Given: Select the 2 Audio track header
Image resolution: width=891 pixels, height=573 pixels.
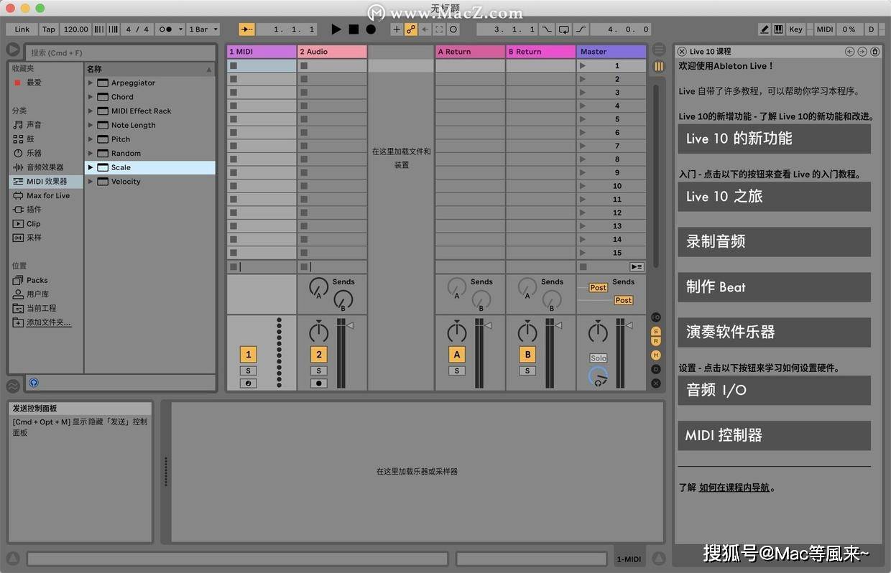Looking at the screenshot, I should (x=332, y=52).
